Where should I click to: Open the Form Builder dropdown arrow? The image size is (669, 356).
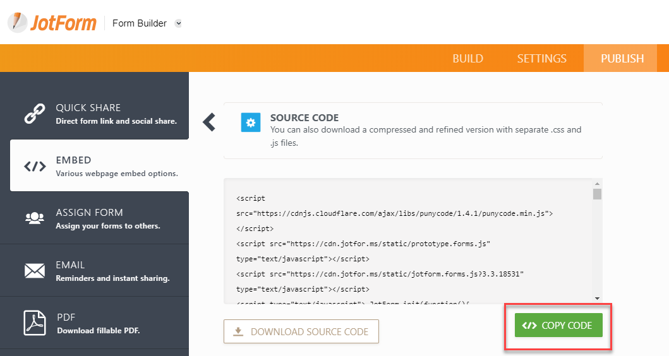[x=178, y=23]
